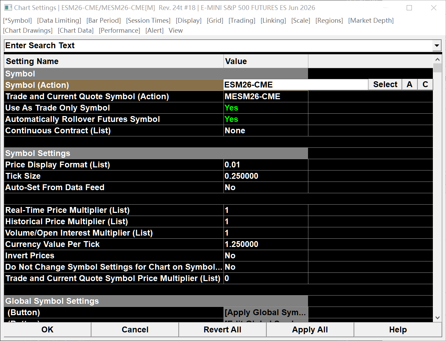446x341 pixels.
Task: Open Price Display Format list value 0.01
Action: point(266,165)
